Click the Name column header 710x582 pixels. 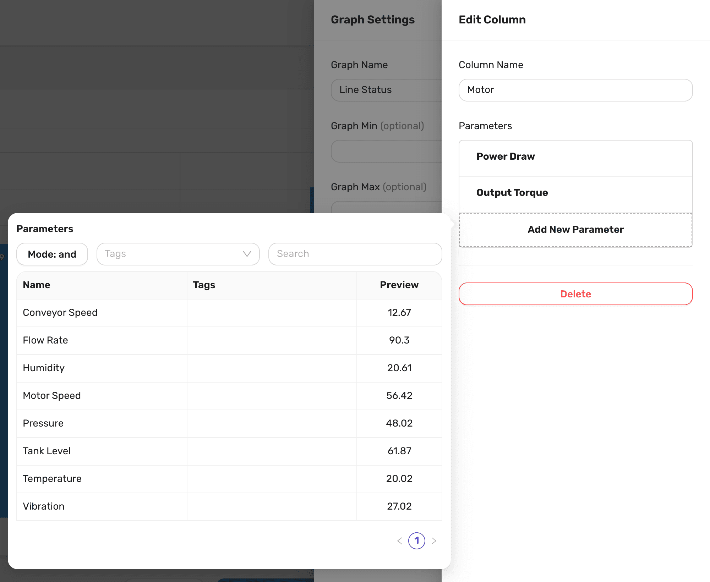click(102, 285)
